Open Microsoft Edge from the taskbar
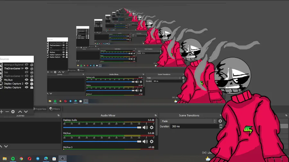 click(x=46, y=159)
